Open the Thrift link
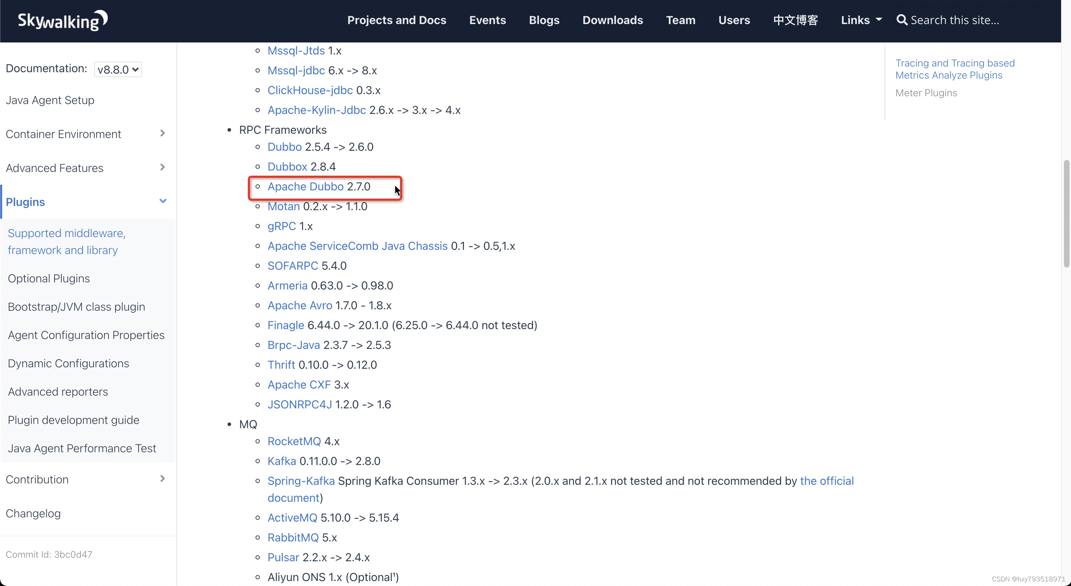Screen dimensions: 1071x586 281,365
